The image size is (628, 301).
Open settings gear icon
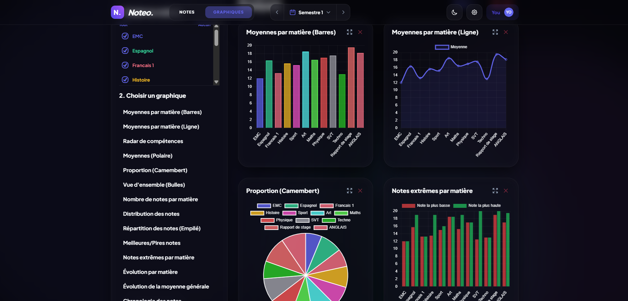coord(474,12)
